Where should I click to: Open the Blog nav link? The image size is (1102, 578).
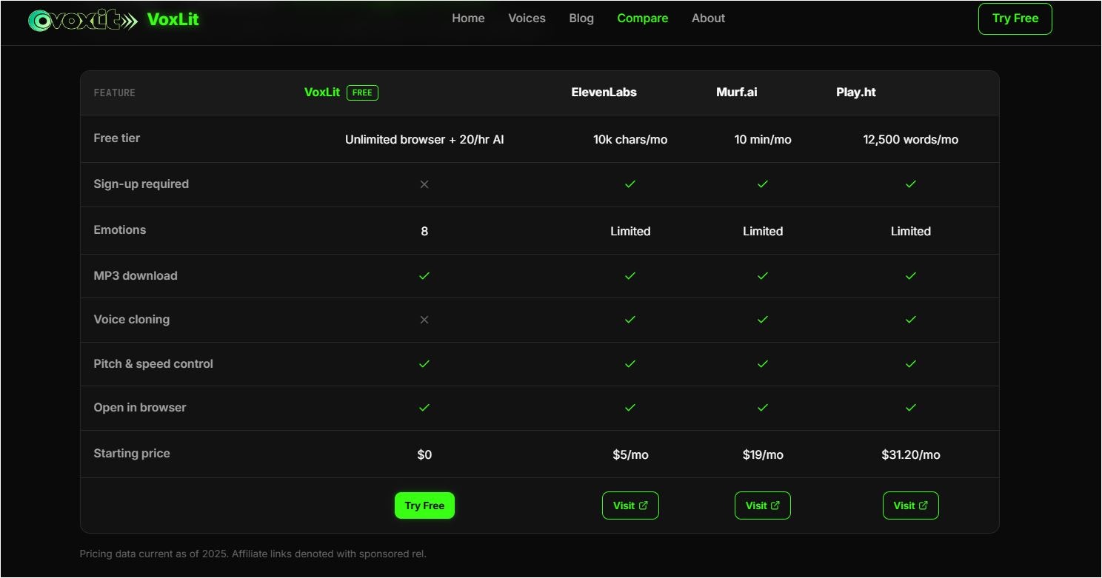[x=581, y=19]
